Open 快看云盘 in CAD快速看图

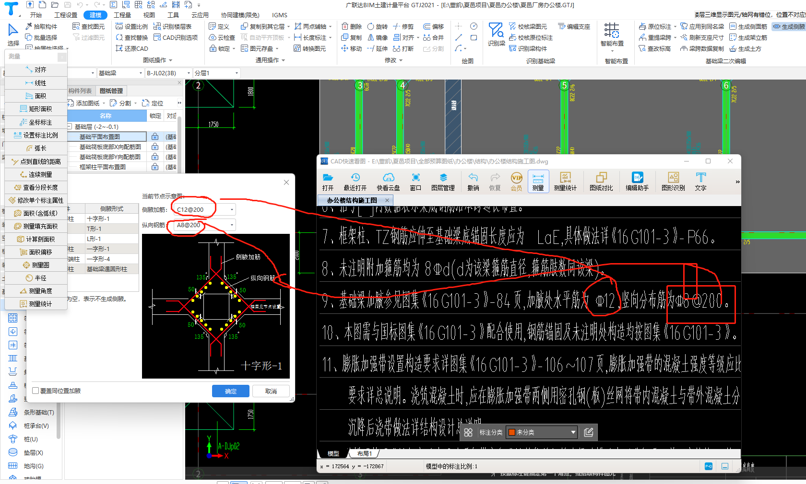point(388,182)
